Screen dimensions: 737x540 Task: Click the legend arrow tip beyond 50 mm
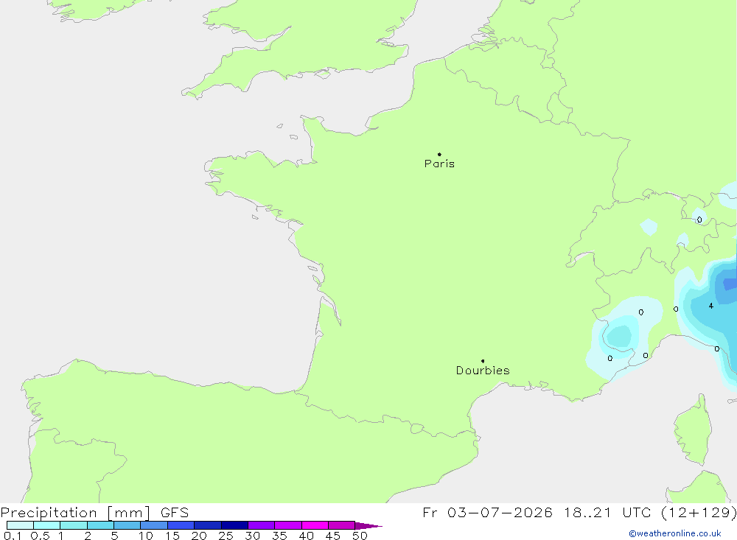point(369,525)
